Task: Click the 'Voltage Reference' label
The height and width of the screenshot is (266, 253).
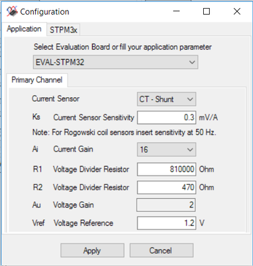Action: pos(84,223)
